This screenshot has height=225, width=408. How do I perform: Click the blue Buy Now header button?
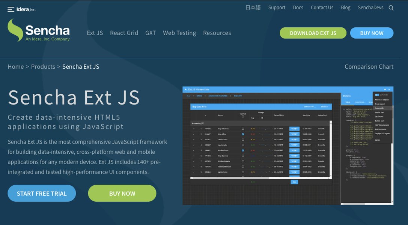pos(372,33)
